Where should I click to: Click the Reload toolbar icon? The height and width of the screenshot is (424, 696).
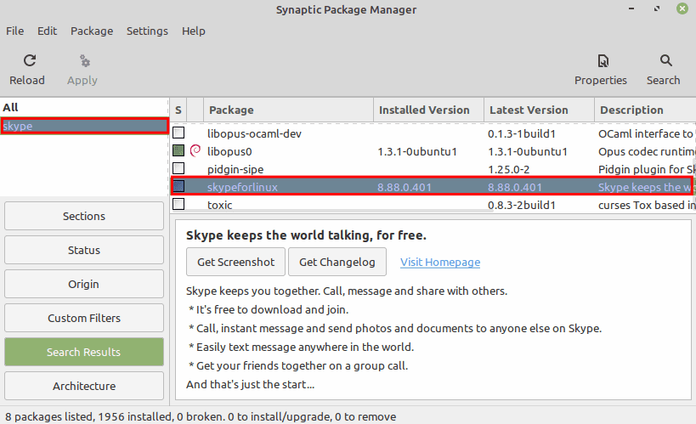tap(29, 61)
